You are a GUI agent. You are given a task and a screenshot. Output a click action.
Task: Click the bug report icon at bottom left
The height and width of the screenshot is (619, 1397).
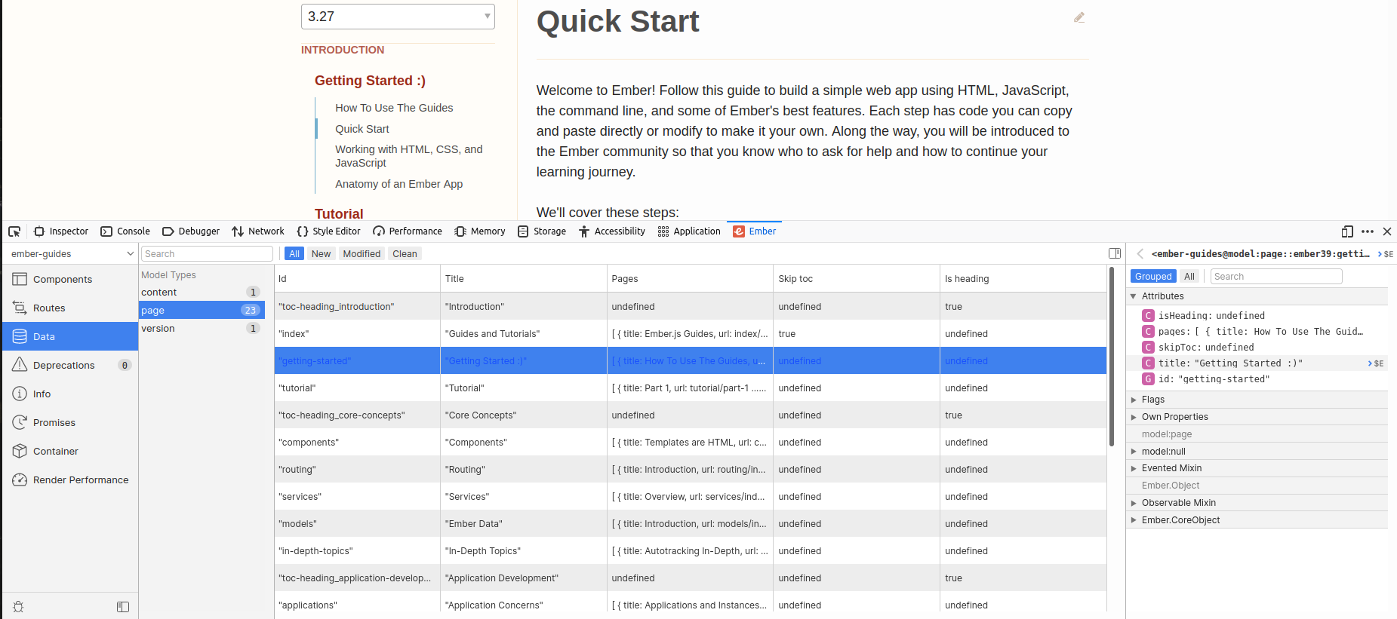[19, 607]
